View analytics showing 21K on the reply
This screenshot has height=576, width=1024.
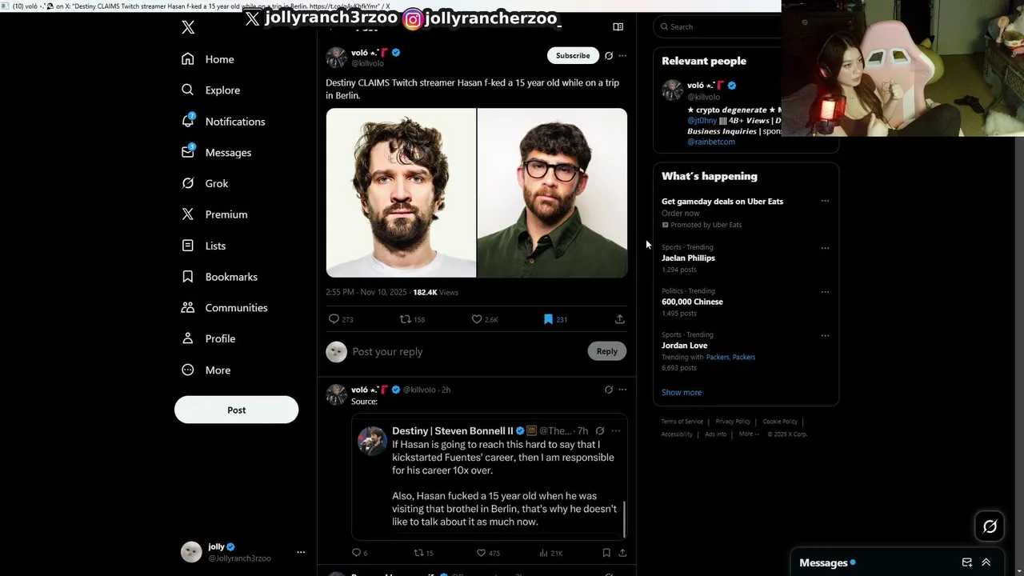551,553
